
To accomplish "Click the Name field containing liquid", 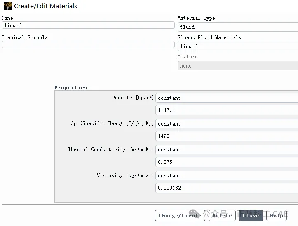I will 88,25.
